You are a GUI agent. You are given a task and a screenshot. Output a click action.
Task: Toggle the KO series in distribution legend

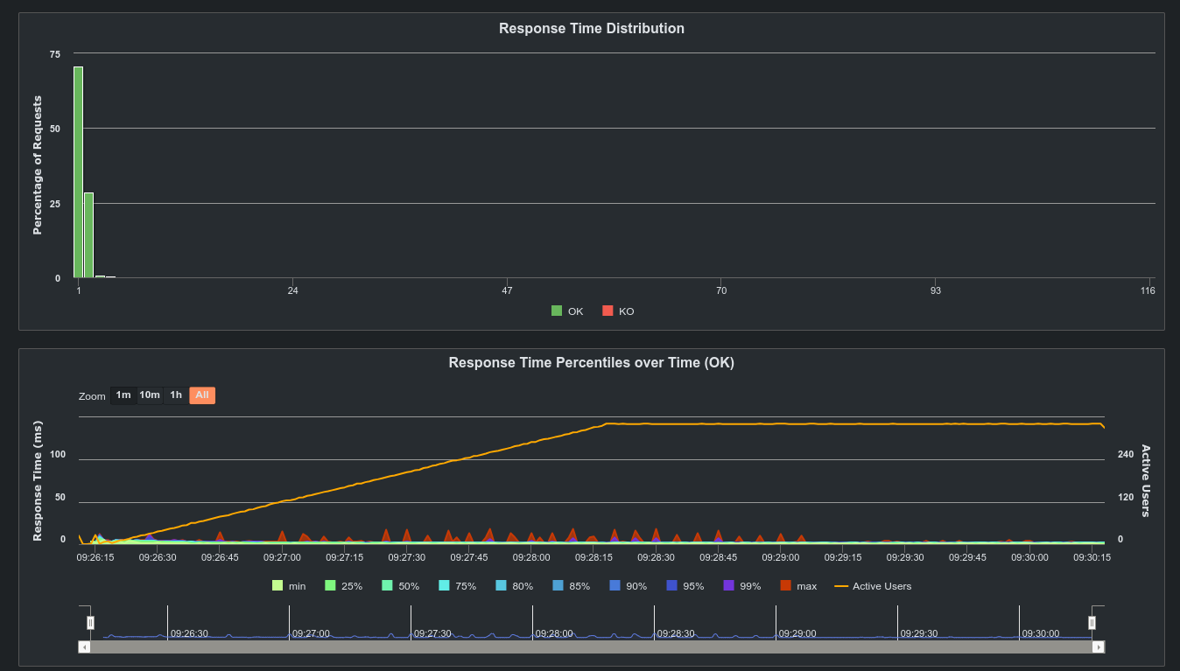pyautogui.click(x=618, y=311)
